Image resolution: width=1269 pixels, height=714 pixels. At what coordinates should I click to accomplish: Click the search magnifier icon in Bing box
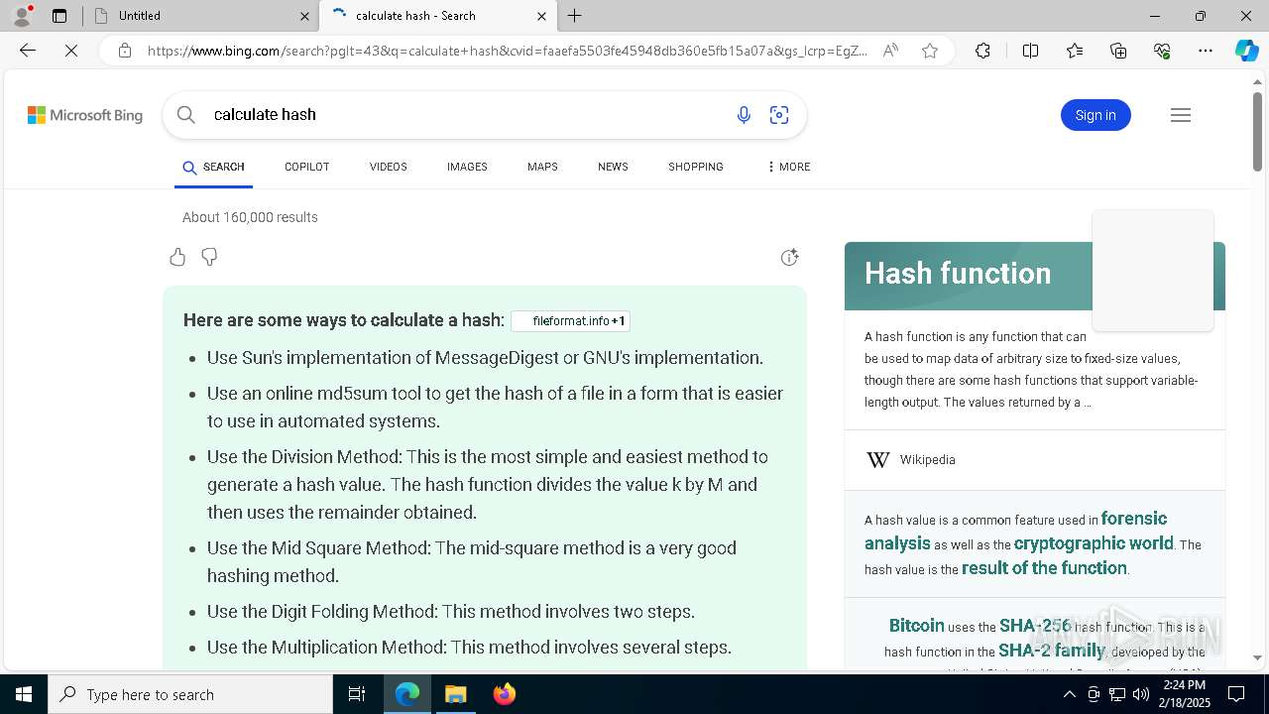(185, 115)
